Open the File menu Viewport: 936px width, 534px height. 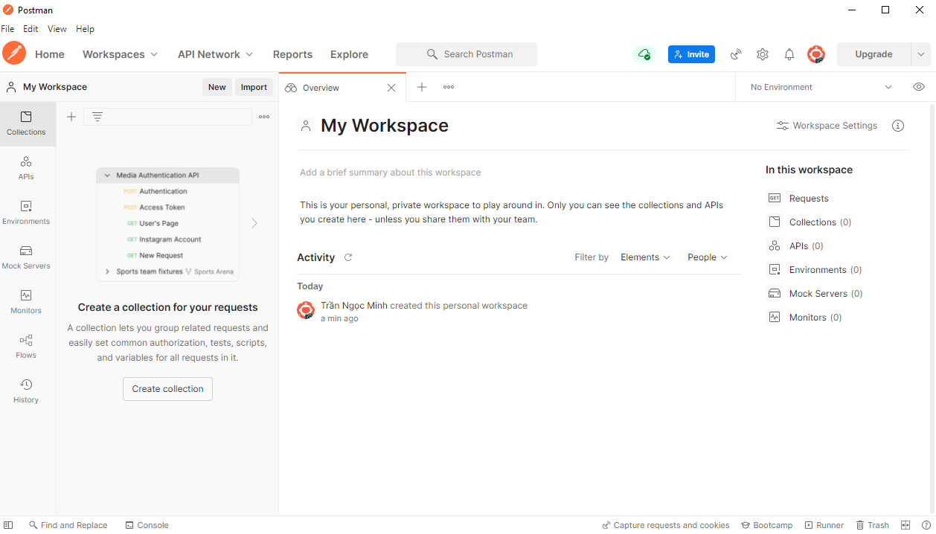point(7,29)
